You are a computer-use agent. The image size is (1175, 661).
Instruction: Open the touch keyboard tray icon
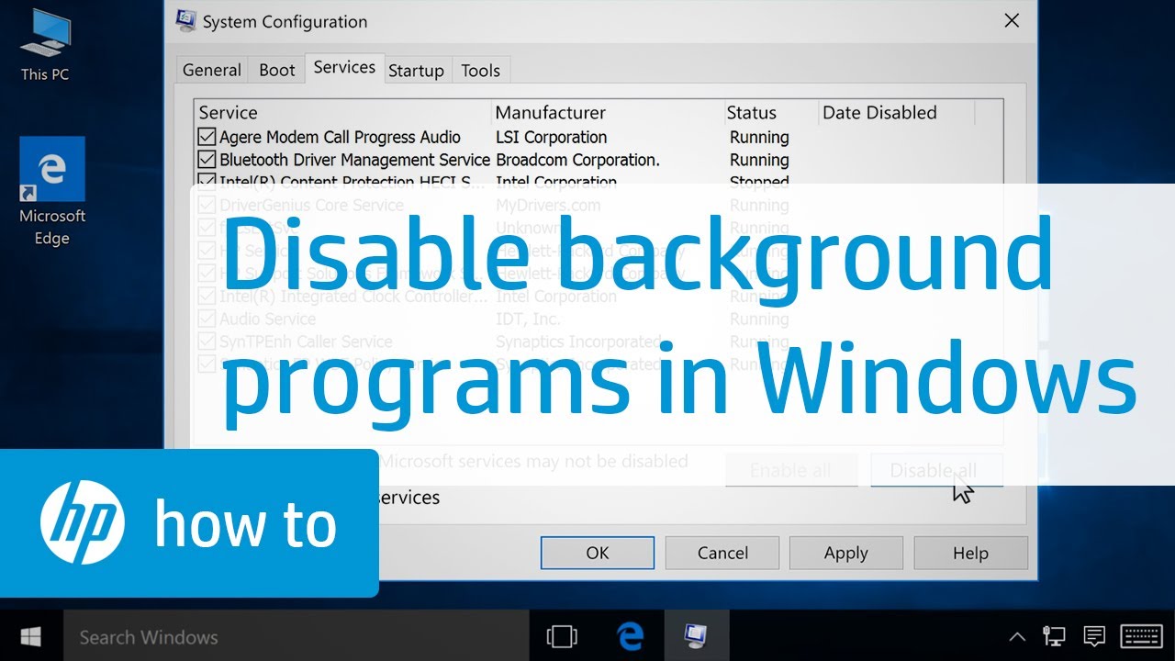coord(1142,636)
